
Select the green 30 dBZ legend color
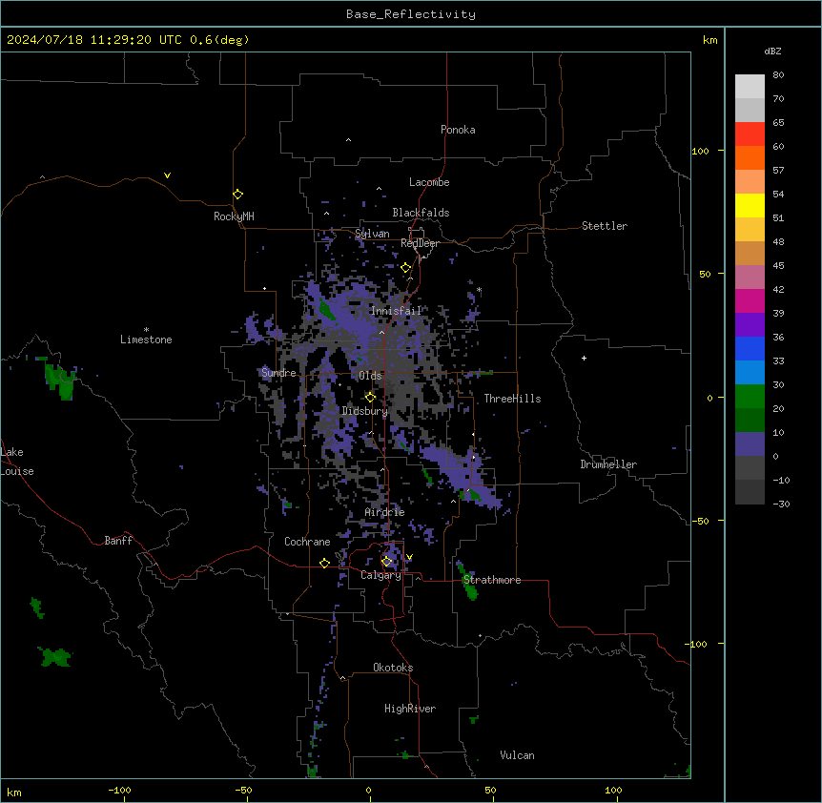(750, 397)
